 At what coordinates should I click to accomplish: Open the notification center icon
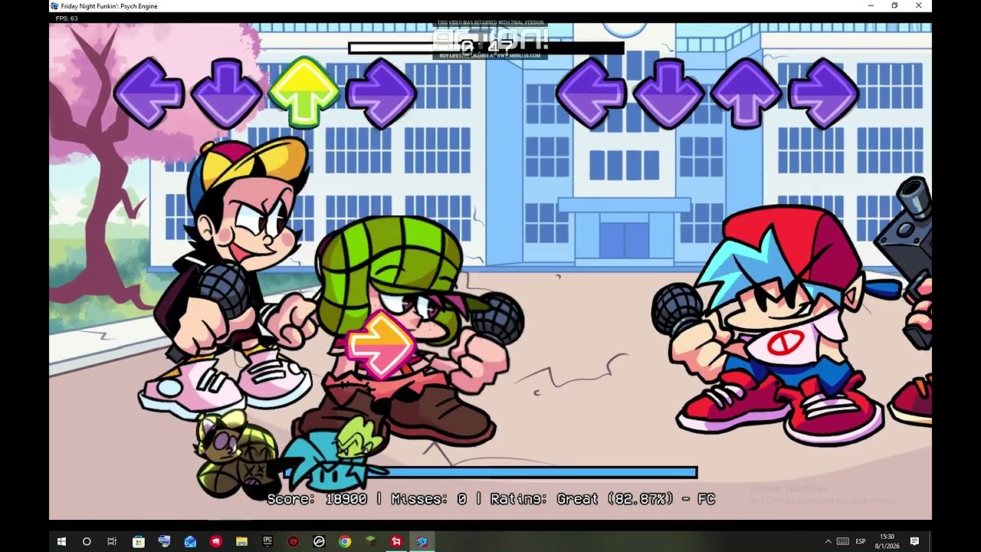pos(914,541)
